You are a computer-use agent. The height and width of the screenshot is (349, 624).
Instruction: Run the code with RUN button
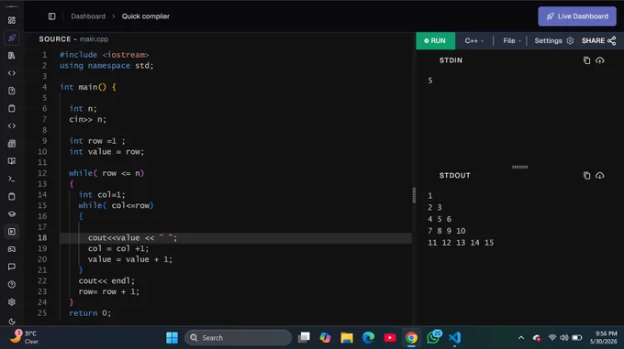[435, 40]
